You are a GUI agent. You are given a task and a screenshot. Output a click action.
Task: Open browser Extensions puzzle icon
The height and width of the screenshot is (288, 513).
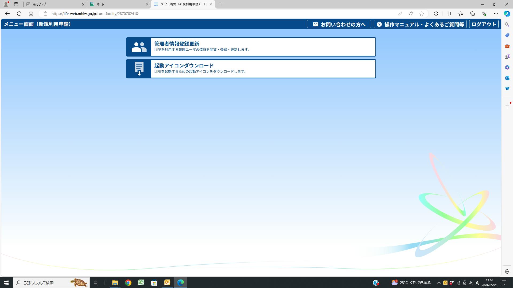[x=436, y=14]
